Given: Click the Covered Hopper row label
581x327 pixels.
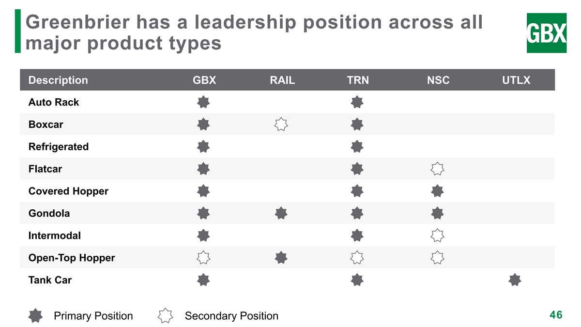Looking at the screenshot, I should [x=68, y=191].
